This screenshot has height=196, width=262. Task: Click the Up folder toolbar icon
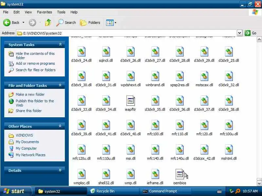[x=48, y=23]
